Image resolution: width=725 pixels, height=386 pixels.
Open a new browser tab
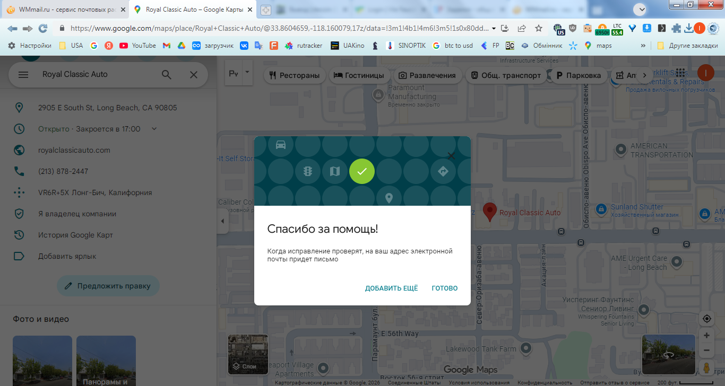[x=266, y=10]
